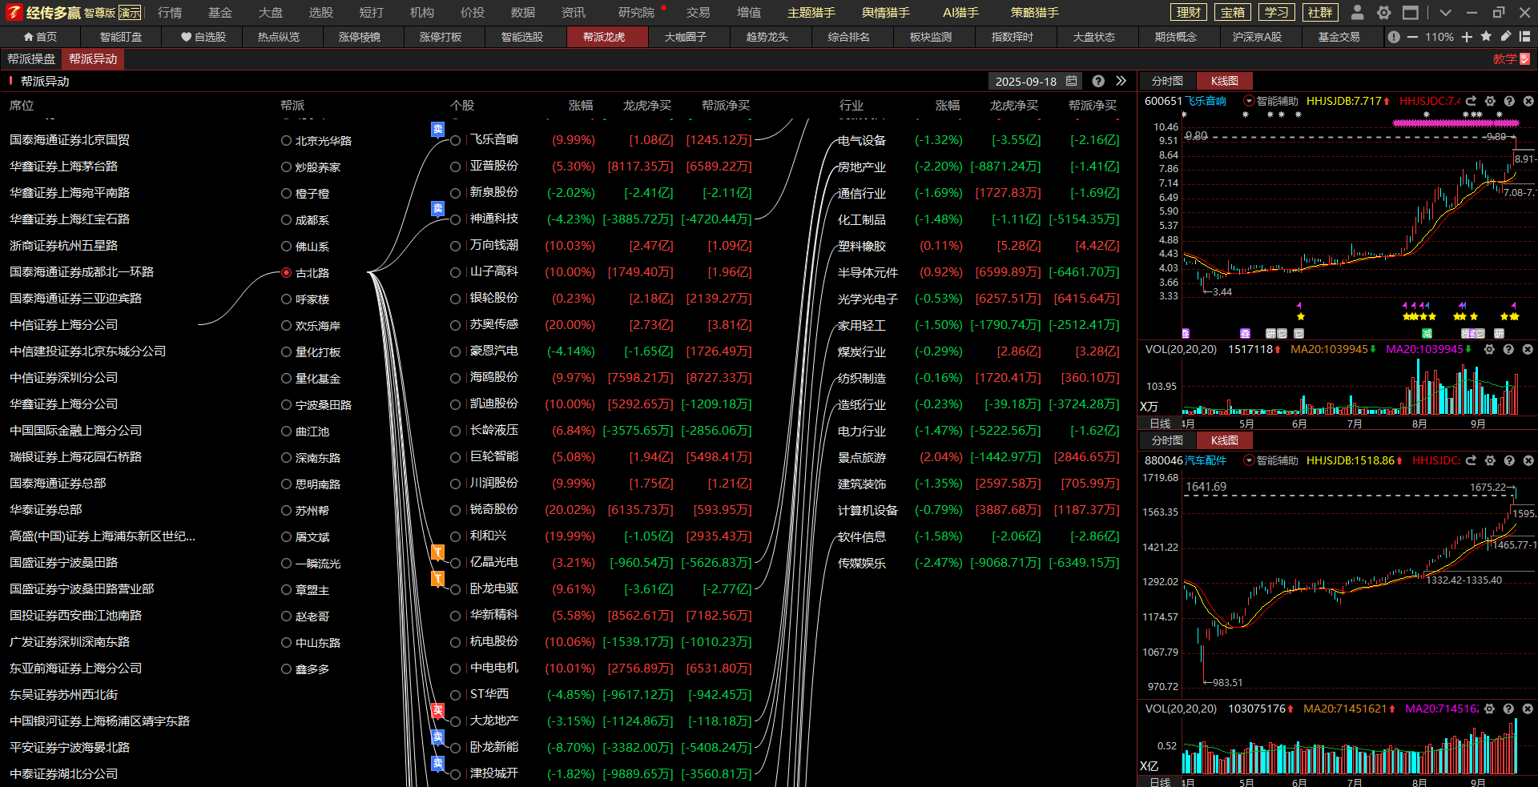Select the 宁波桑田路 faction radio button
1538x787 pixels.
click(286, 405)
